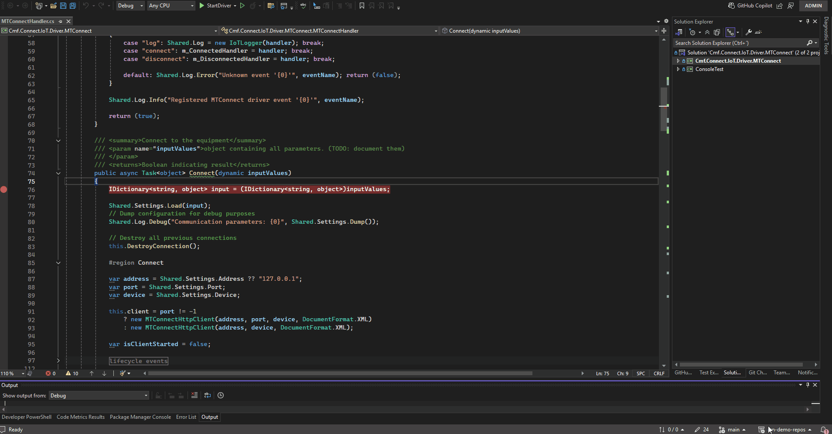Viewport: 832px width, 434px height.
Task: Click the New Project toolbar icon
Action: point(39,6)
